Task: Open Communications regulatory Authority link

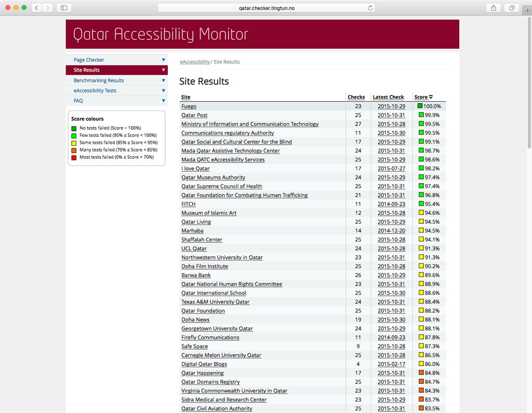Action: pyautogui.click(x=228, y=133)
